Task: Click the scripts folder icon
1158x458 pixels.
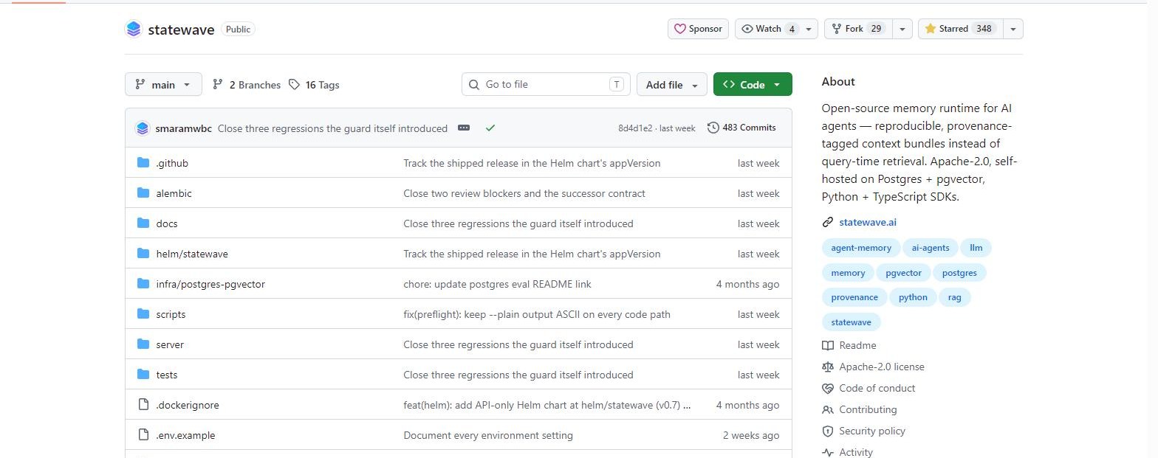Action: [x=143, y=314]
